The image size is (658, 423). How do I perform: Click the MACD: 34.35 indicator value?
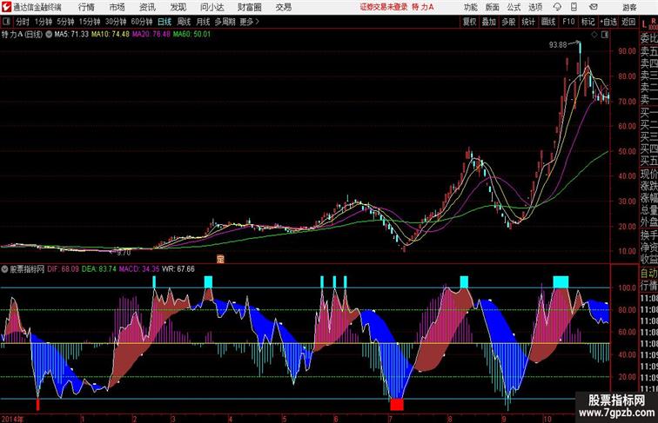point(139,269)
